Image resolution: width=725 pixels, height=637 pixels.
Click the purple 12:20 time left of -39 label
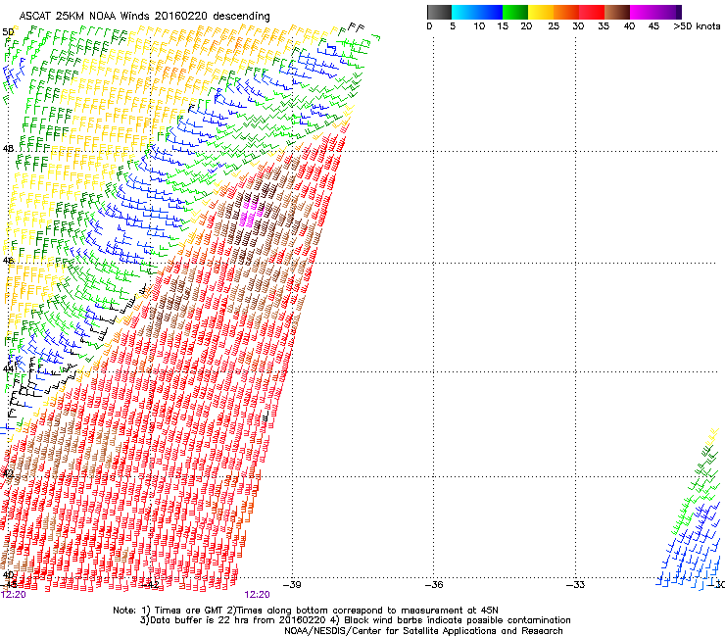257,595
